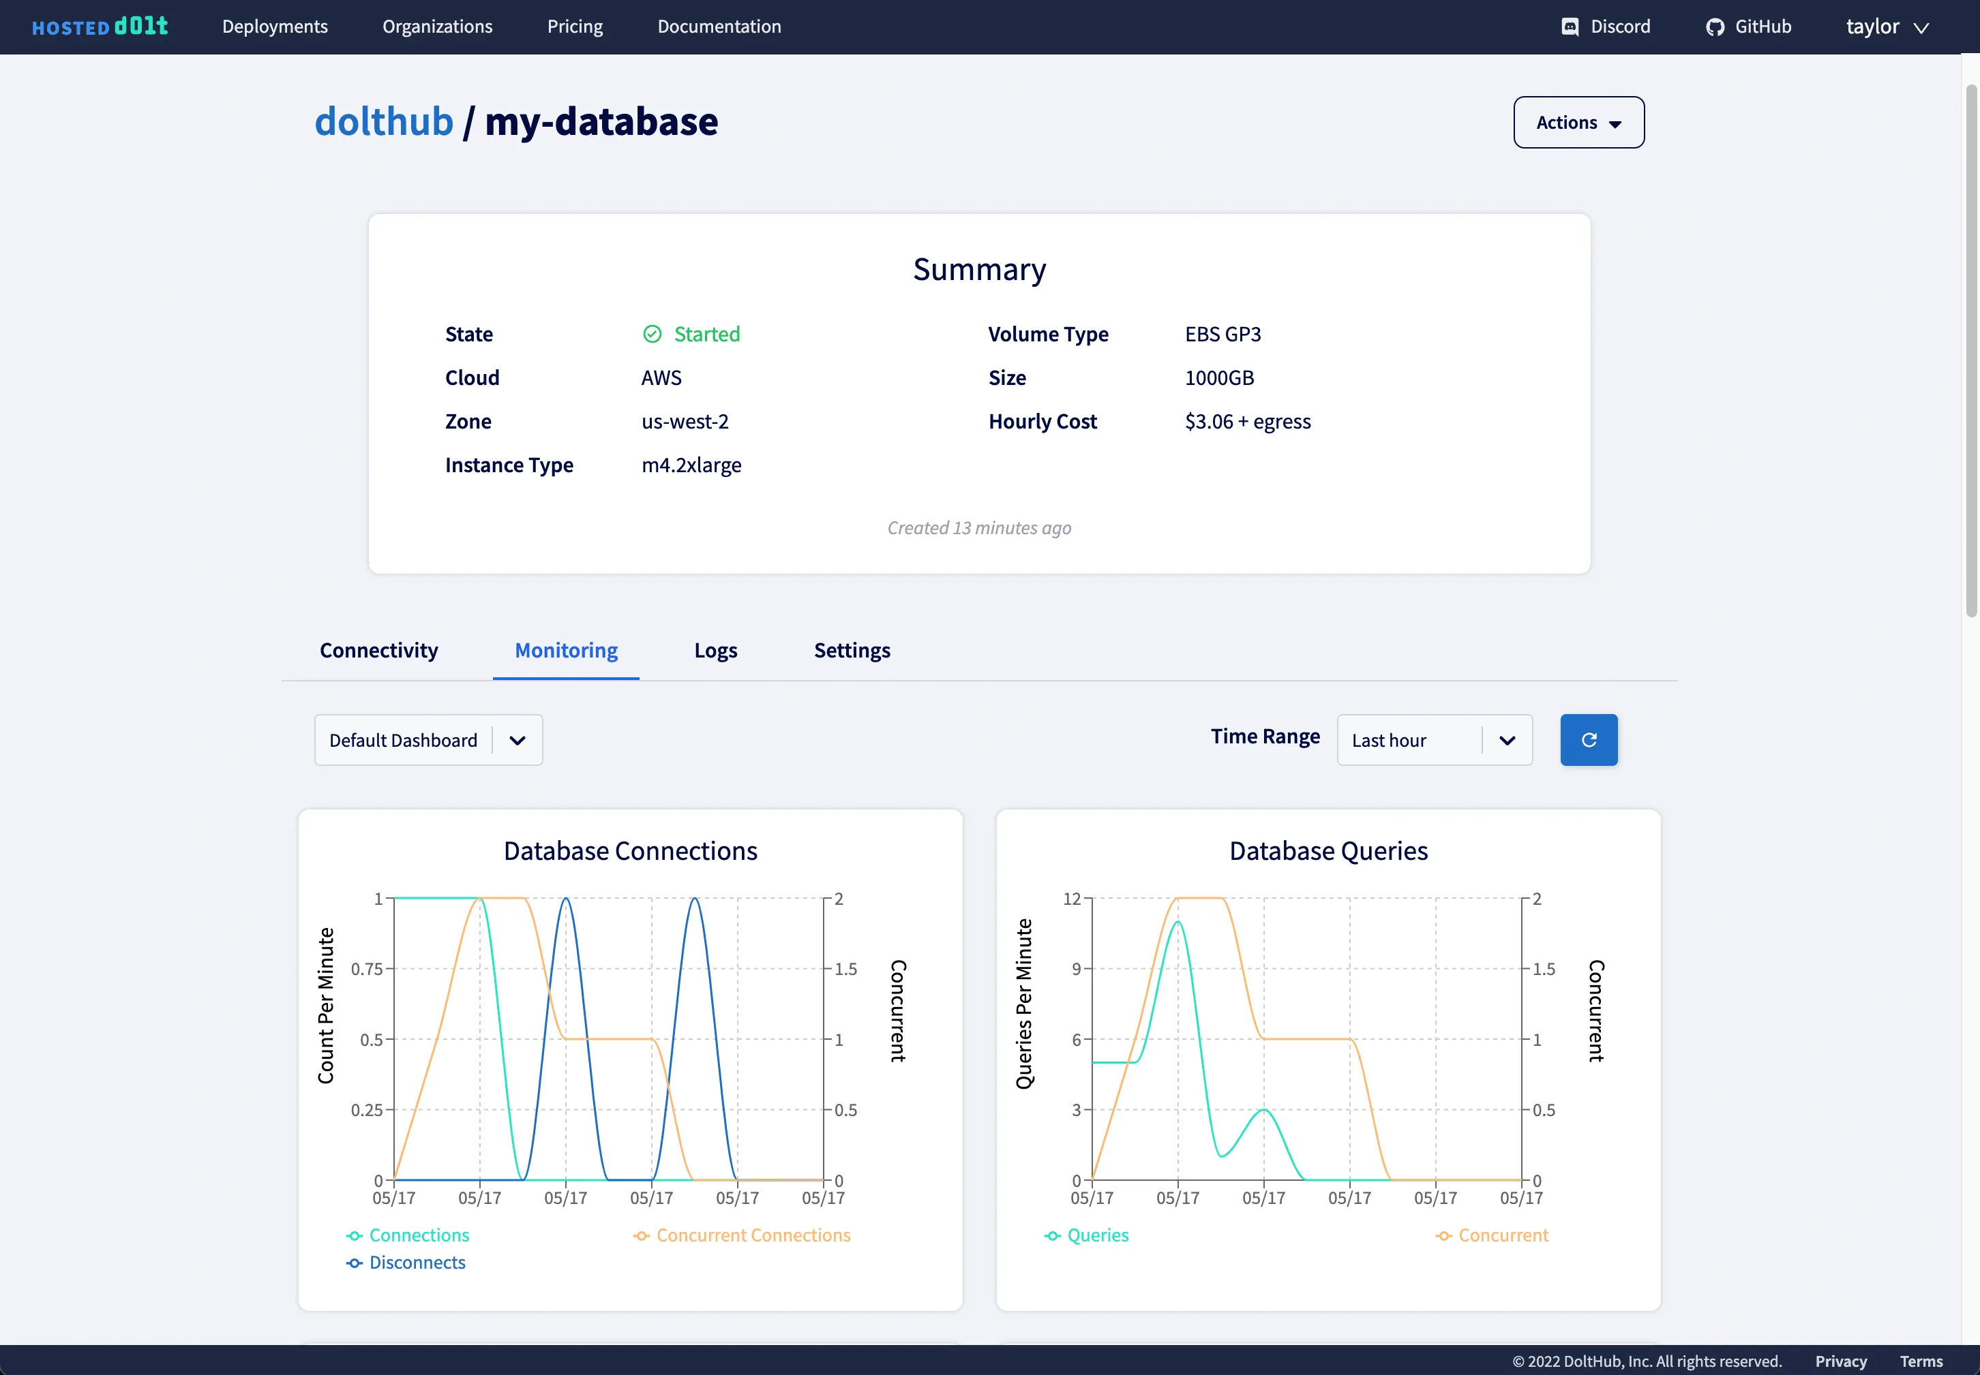Switch to the Connectivity tab
The image size is (1980, 1375).
tap(378, 651)
